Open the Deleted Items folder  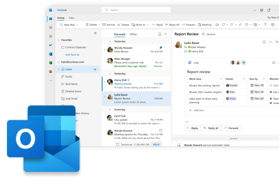pos(71,91)
